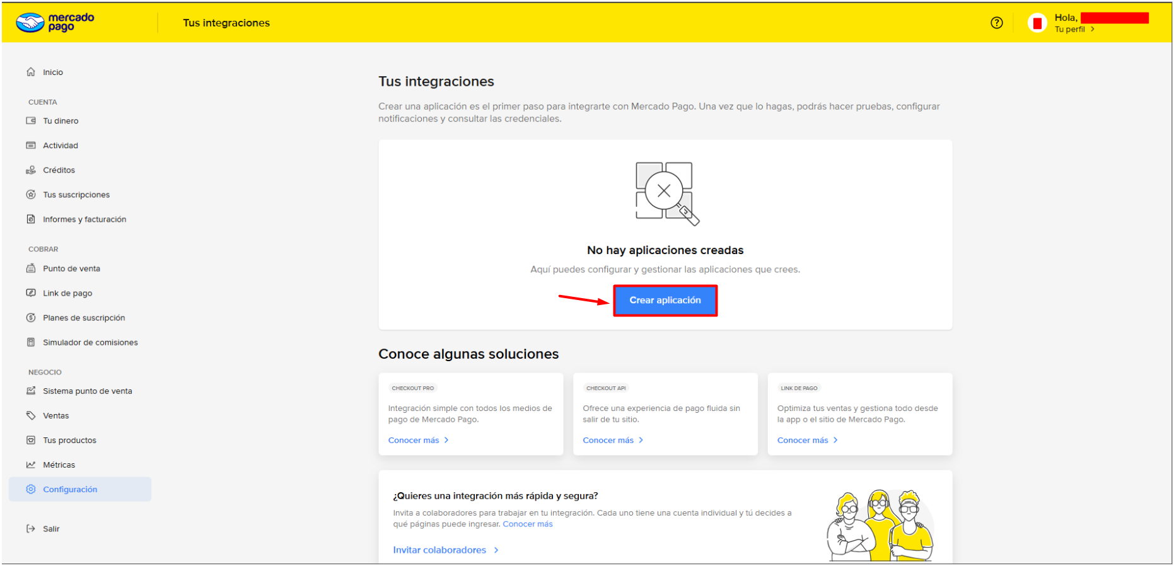
Task: Select Actividad in the sidebar
Action: [x=61, y=146]
